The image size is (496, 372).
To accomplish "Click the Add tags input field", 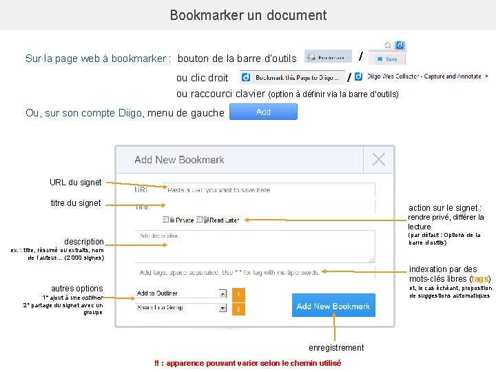I will [x=255, y=272].
